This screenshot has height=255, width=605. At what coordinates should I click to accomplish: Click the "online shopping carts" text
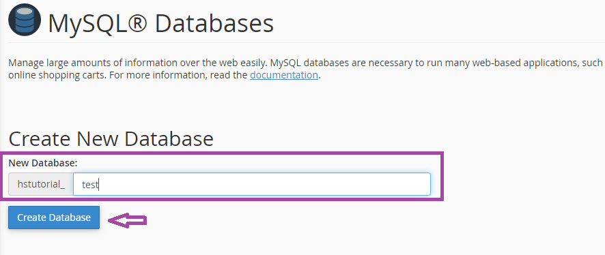57,75
